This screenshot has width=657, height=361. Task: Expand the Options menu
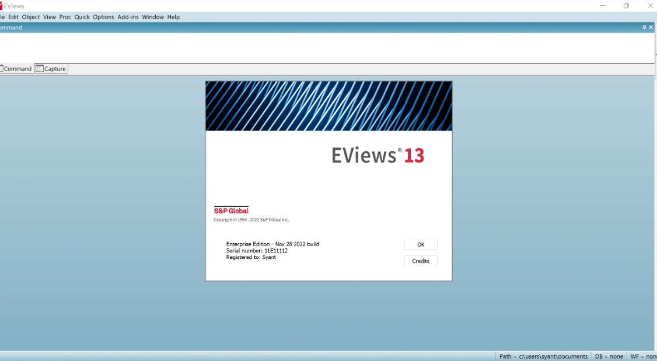103,17
